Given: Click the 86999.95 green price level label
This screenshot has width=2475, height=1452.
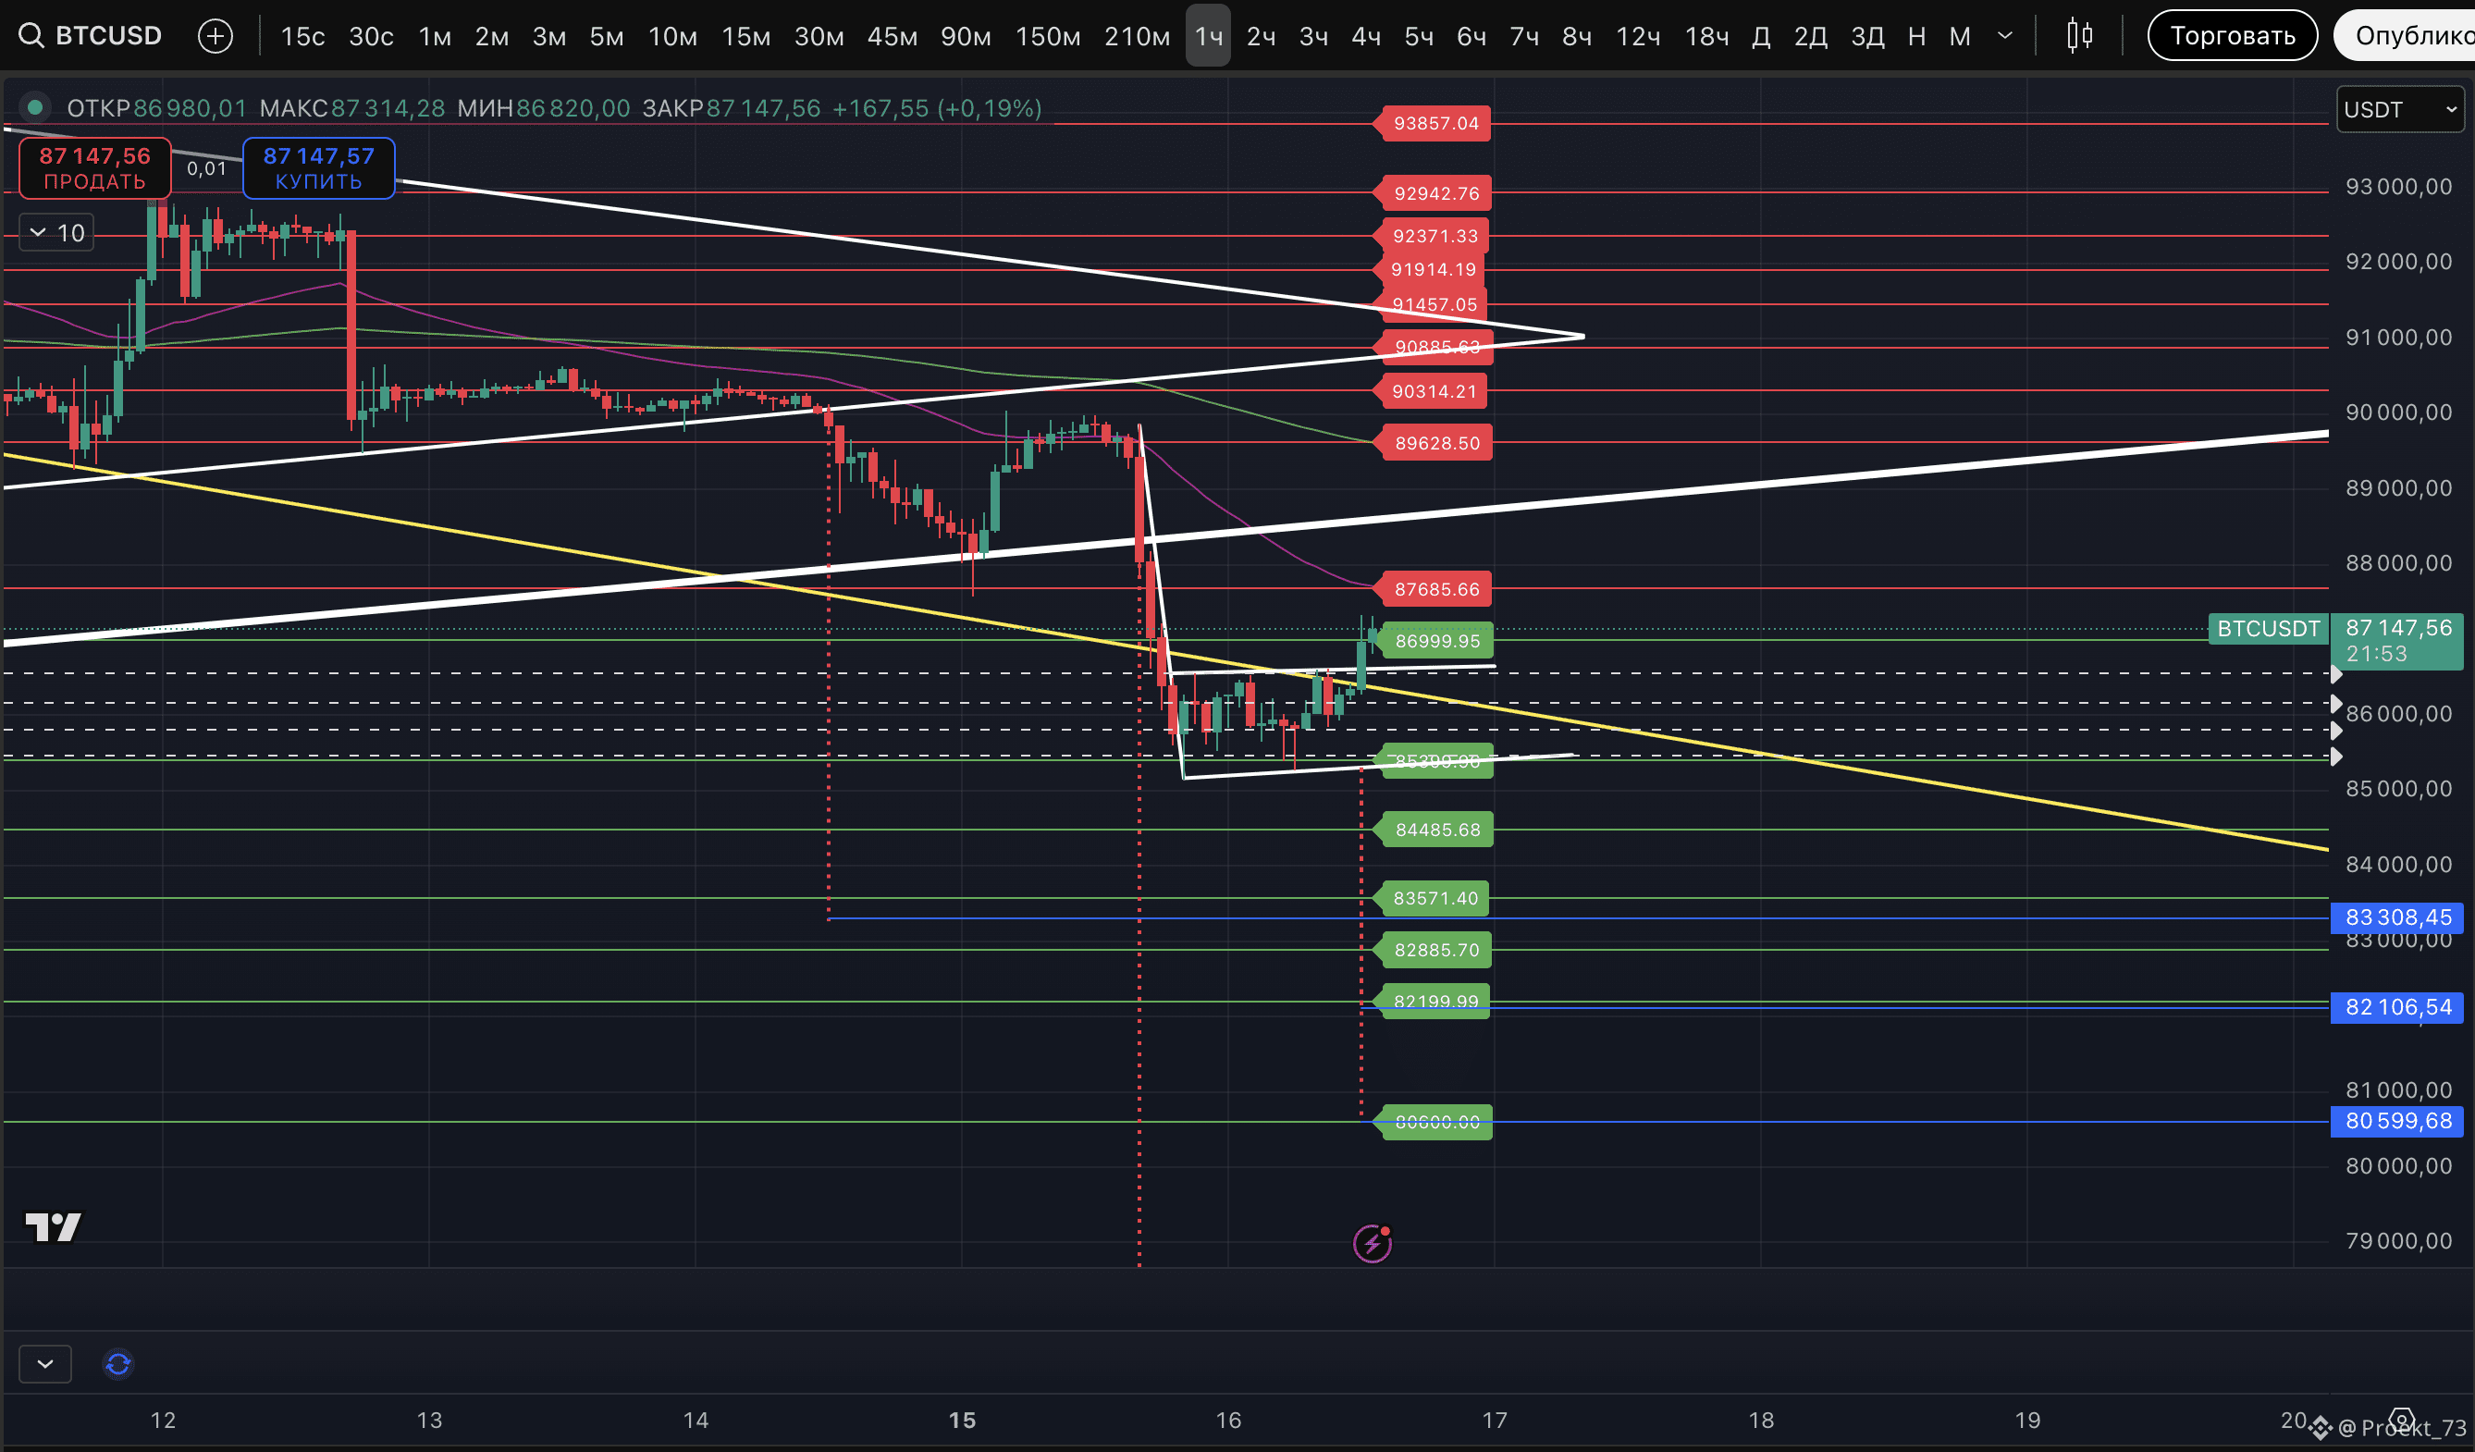Looking at the screenshot, I should point(1437,642).
